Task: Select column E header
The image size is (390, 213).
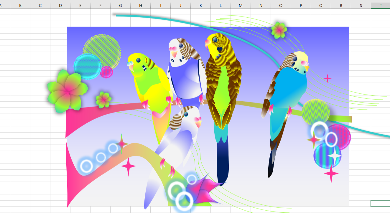Action: click(80, 6)
